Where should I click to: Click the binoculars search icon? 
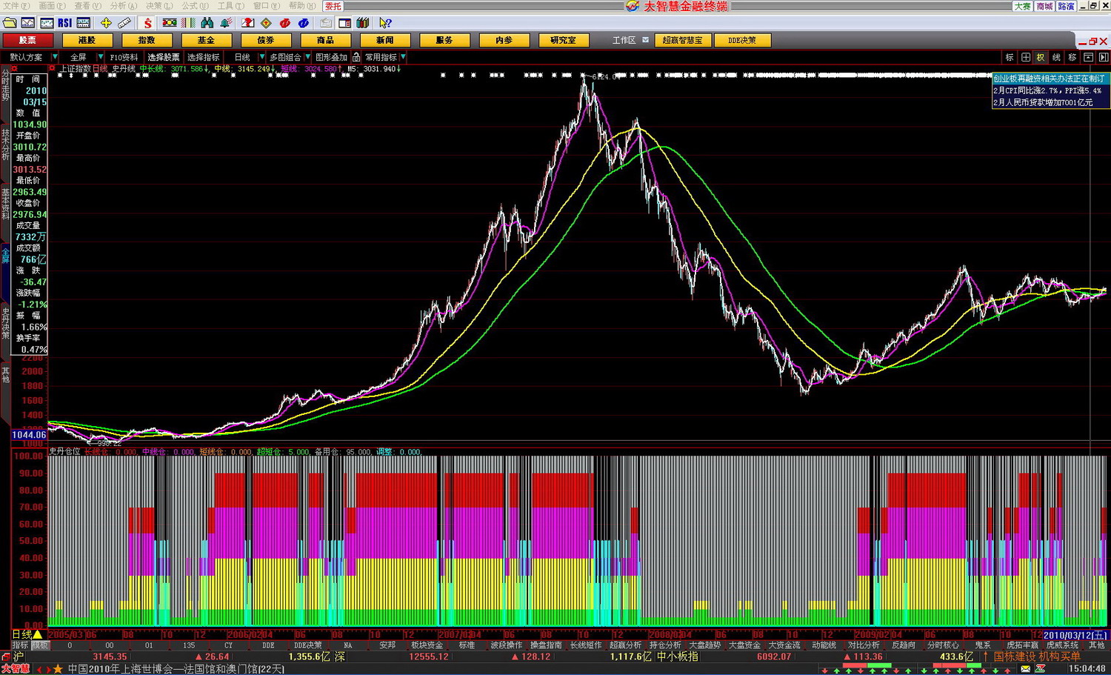[x=207, y=23]
